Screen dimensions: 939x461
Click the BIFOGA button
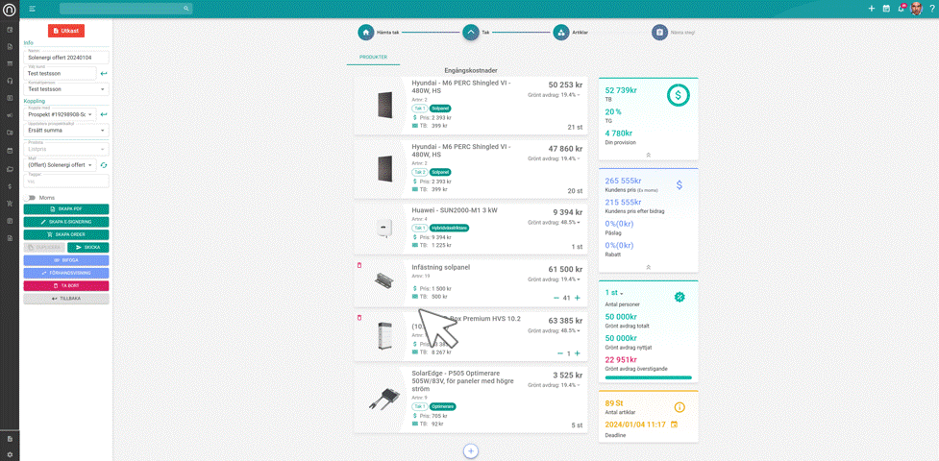click(66, 260)
